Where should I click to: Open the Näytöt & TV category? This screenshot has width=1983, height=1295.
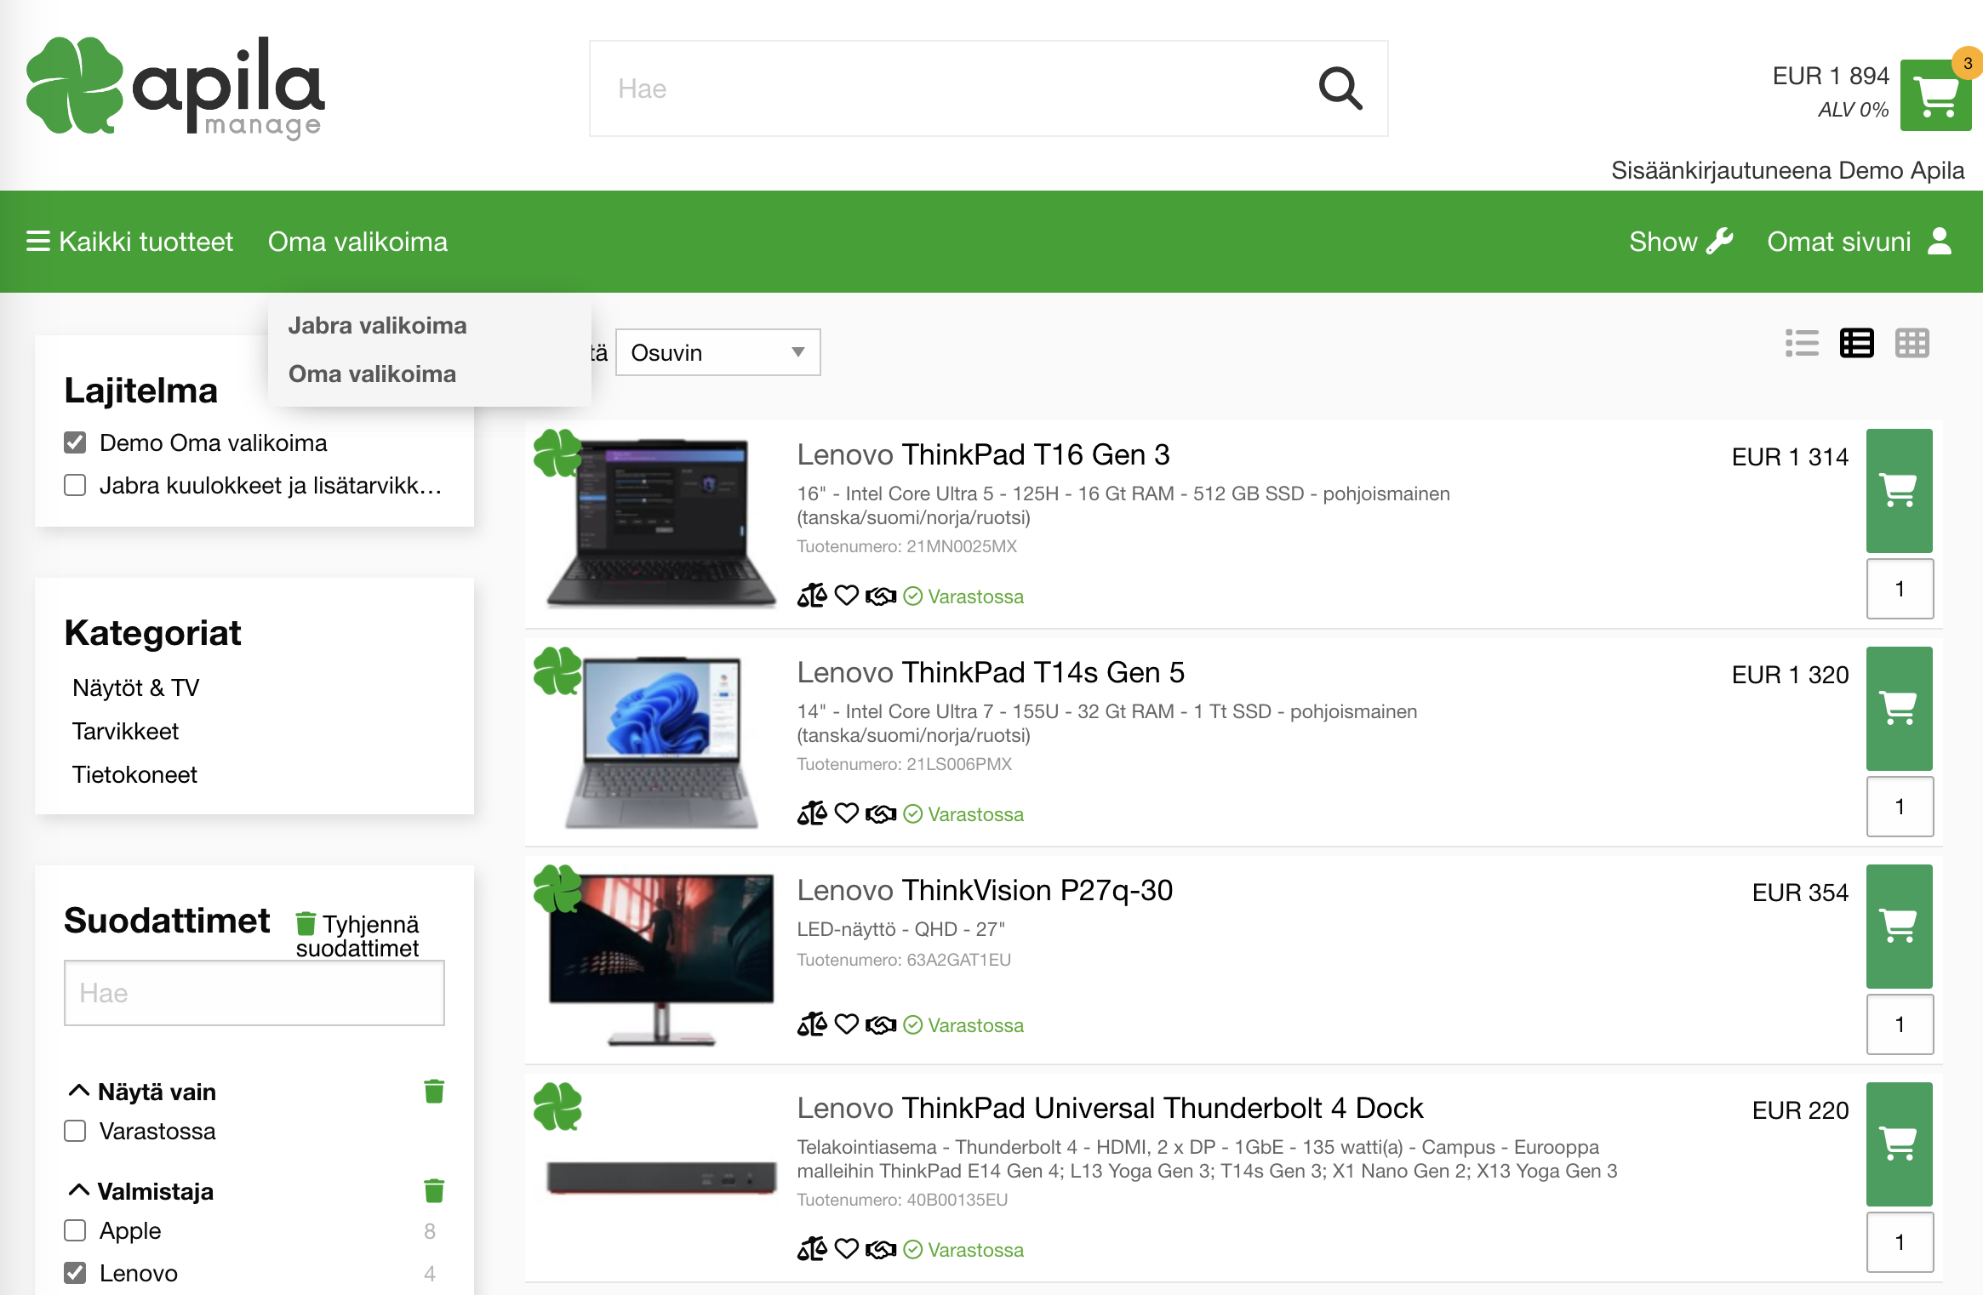click(135, 687)
